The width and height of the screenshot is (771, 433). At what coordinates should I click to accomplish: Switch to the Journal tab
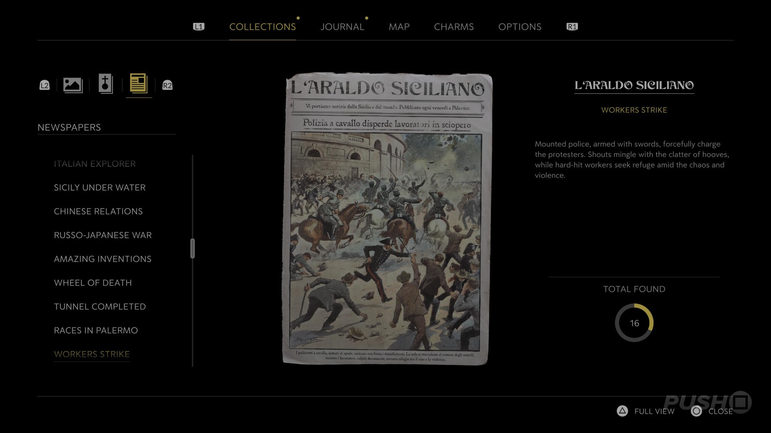(x=342, y=27)
